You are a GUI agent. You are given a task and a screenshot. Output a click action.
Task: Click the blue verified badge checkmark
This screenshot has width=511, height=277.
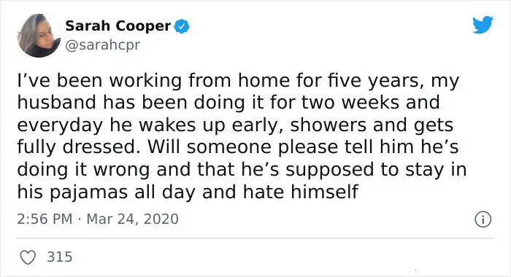[x=182, y=26]
